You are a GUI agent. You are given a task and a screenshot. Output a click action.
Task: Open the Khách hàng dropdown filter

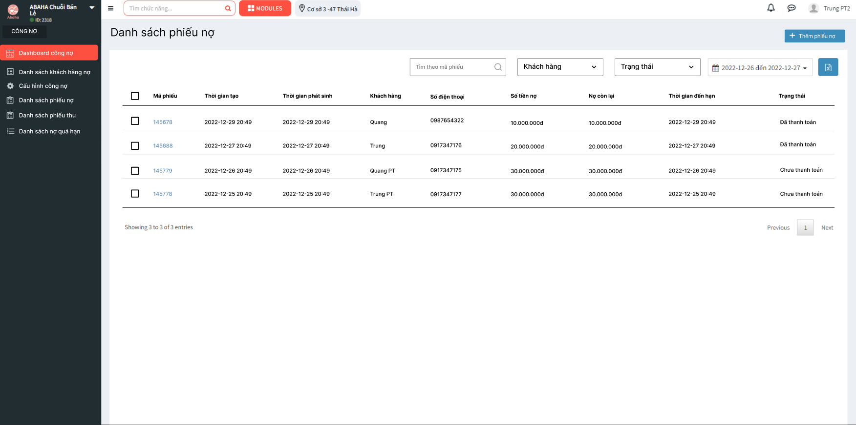tap(560, 67)
